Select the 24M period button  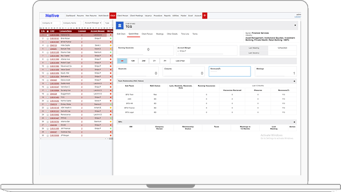(x=143, y=61)
